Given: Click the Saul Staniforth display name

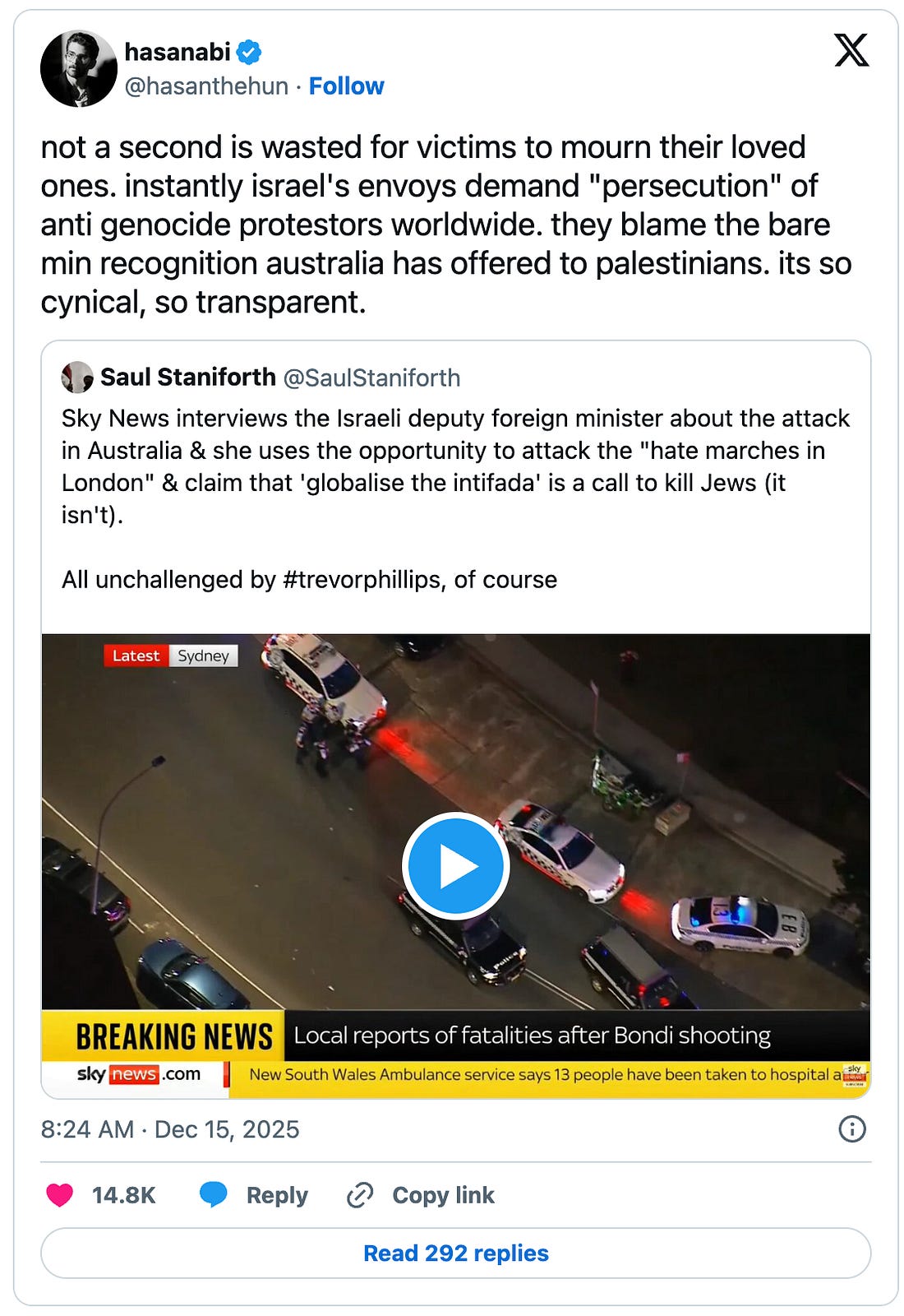Looking at the screenshot, I should click(188, 377).
